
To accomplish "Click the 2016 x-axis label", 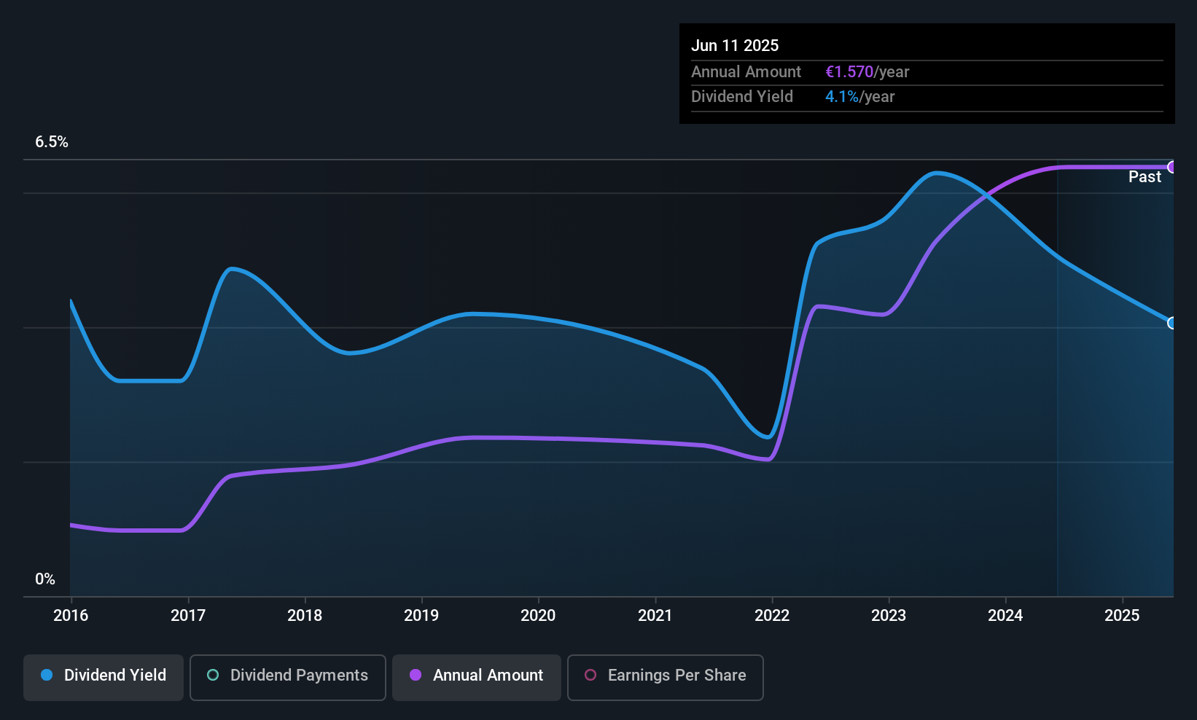I will click(71, 615).
